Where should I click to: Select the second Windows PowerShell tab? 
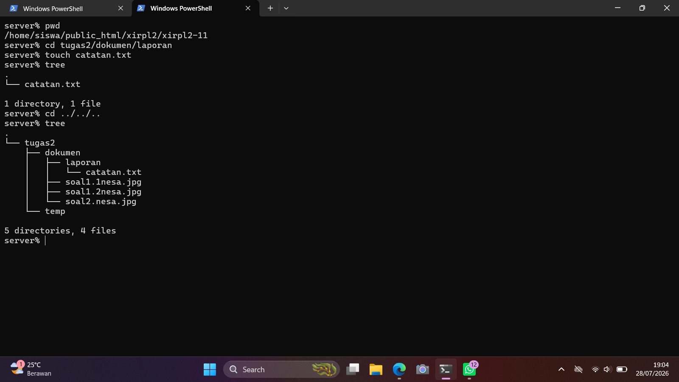[x=195, y=8]
